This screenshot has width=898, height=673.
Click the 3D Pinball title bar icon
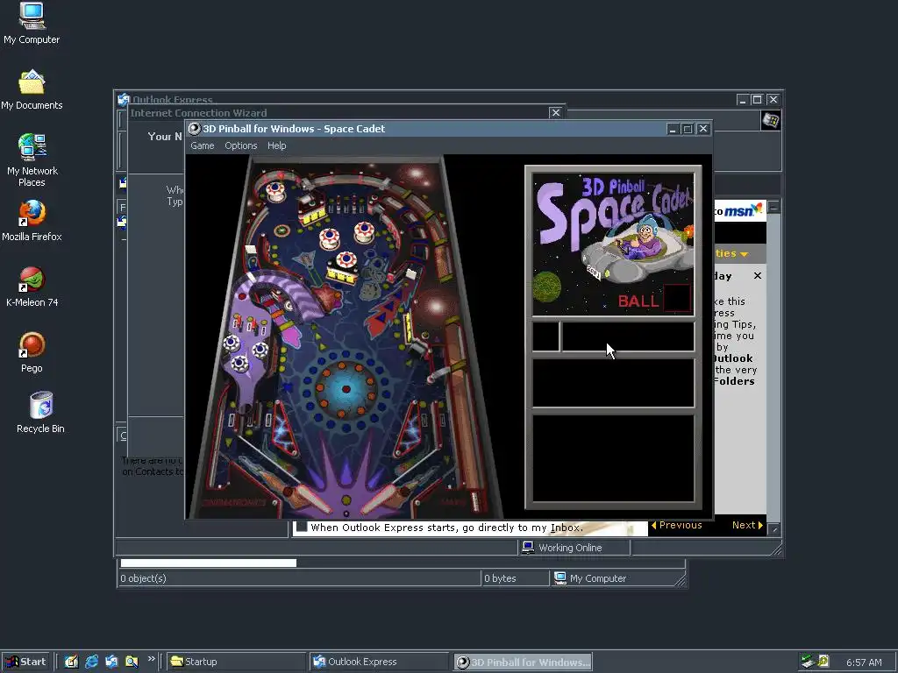195,129
